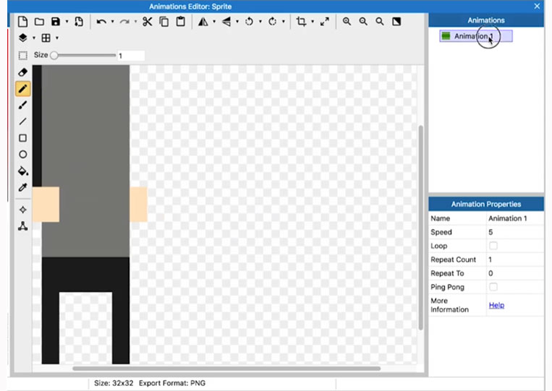Screen dimensions: 552x391
Task: Open the Undo history dropdown arrow
Action: click(113, 22)
